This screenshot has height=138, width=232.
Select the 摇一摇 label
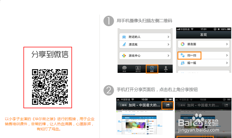pyautogui.click(x=192, y=63)
